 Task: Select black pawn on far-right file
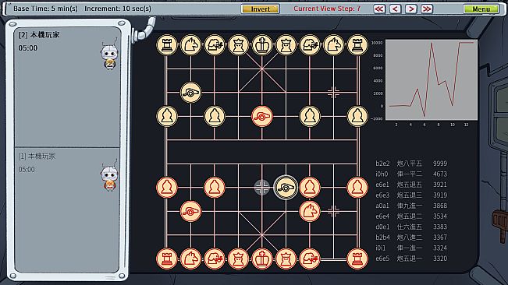(x=357, y=116)
